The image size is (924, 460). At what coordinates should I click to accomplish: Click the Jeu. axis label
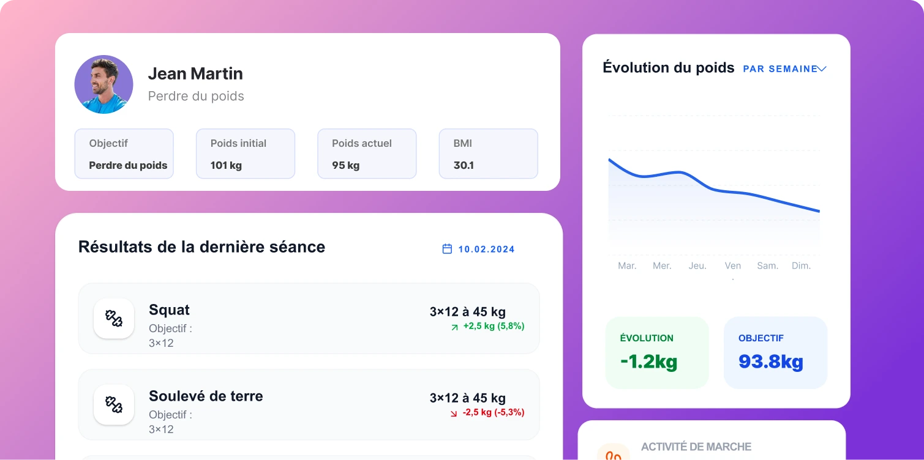pyautogui.click(x=697, y=265)
